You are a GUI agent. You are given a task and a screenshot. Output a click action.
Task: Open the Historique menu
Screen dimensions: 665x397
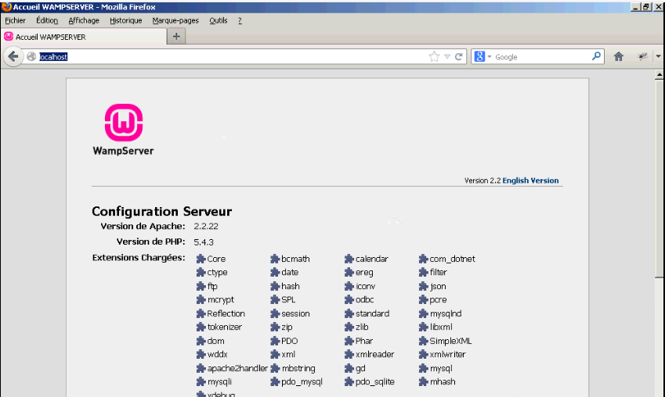click(x=125, y=20)
